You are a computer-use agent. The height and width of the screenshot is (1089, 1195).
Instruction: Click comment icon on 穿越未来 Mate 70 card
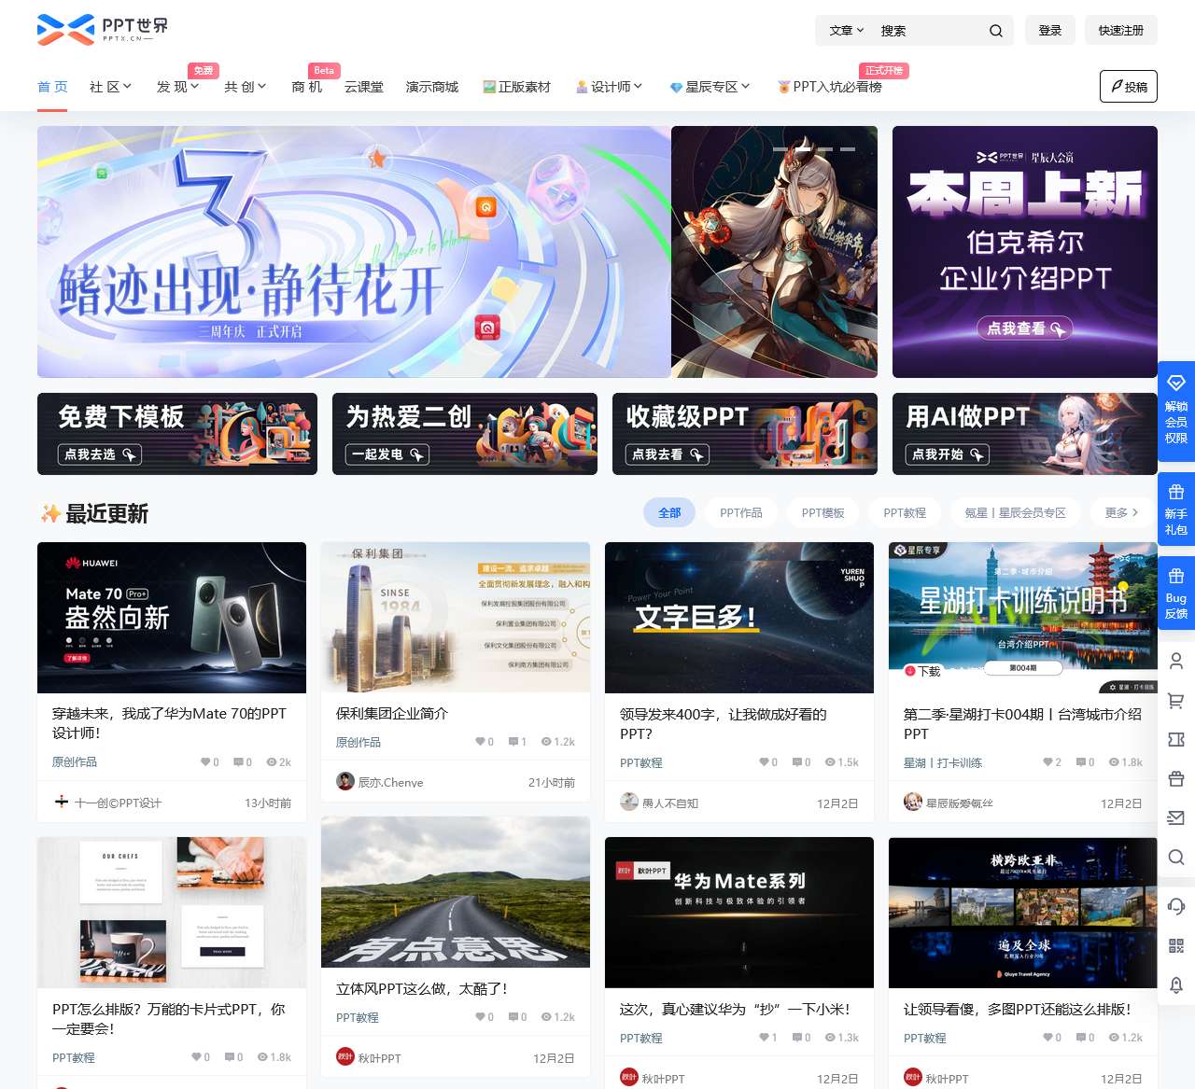pyautogui.click(x=238, y=762)
